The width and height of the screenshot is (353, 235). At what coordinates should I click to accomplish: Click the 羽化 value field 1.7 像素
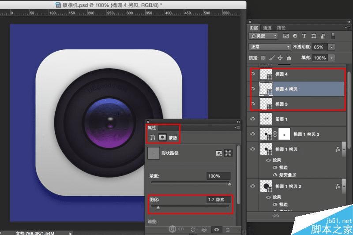pyautogui.click(x=218, y=200)
